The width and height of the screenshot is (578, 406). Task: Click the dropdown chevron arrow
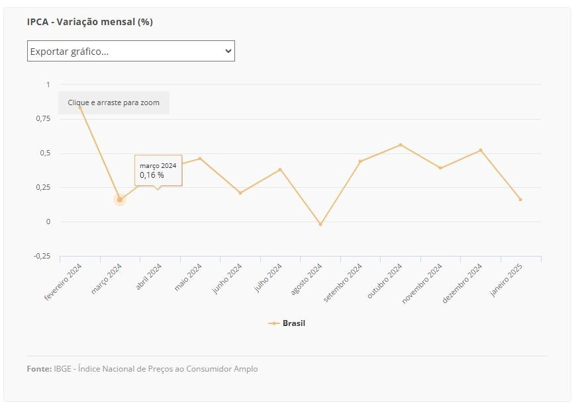(x=228, y=51)
